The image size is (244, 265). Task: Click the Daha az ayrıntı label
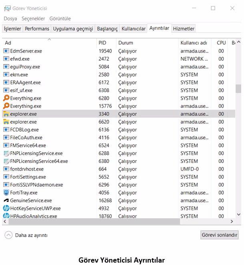31,235
